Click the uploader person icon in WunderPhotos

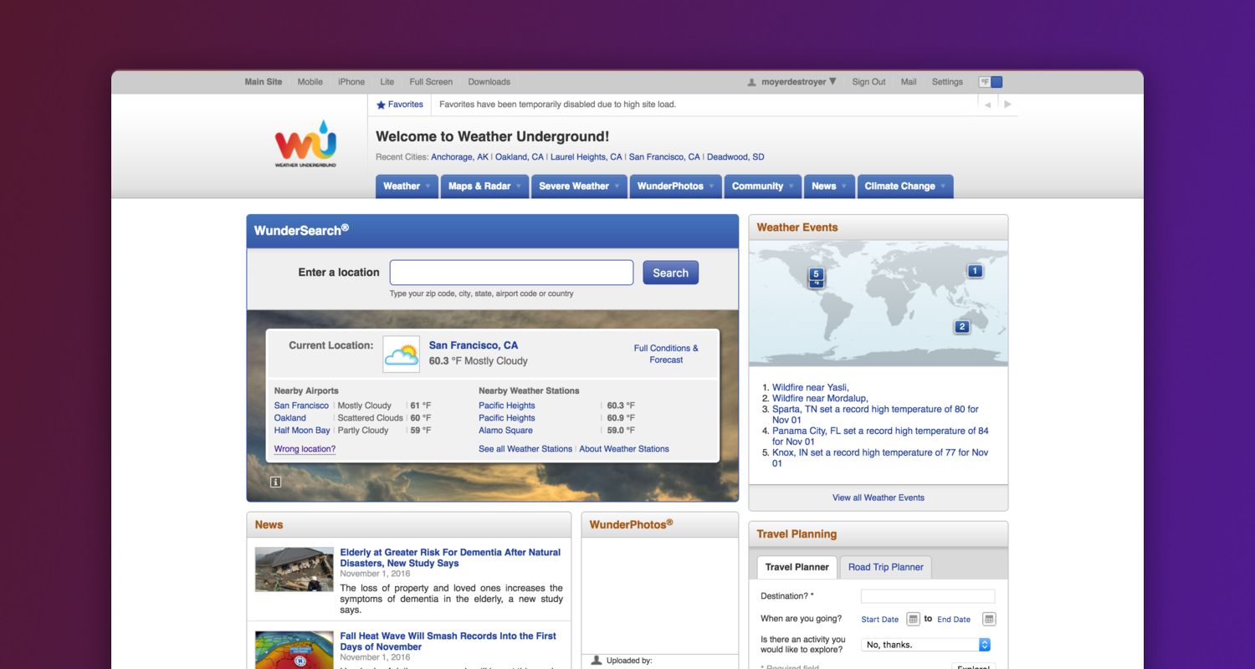(x=597, y=660)
